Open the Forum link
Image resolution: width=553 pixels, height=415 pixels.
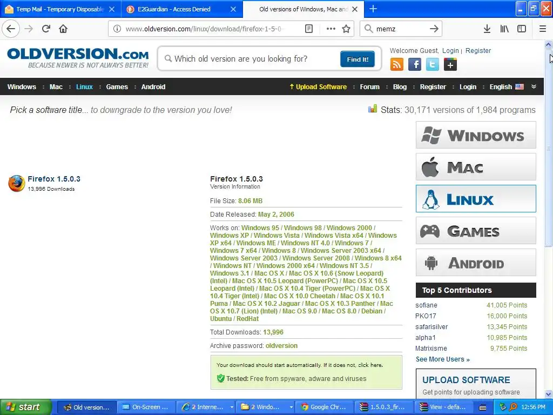coord(369,87)
